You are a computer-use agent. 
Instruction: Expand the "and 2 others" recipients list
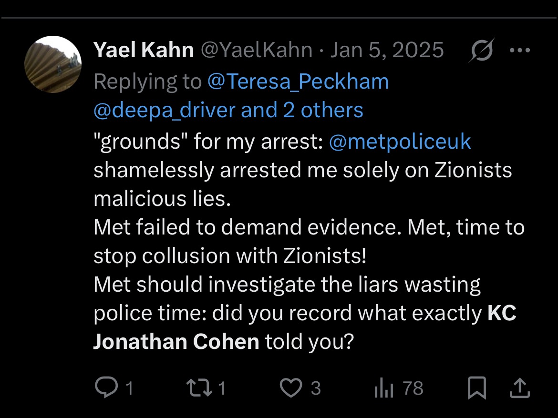pos(302,110)
